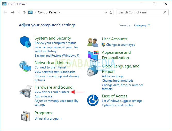This screenshot has height=131, width=172.
Task: Open Choose homegroup and sharing options
Action: pos(56,78)
